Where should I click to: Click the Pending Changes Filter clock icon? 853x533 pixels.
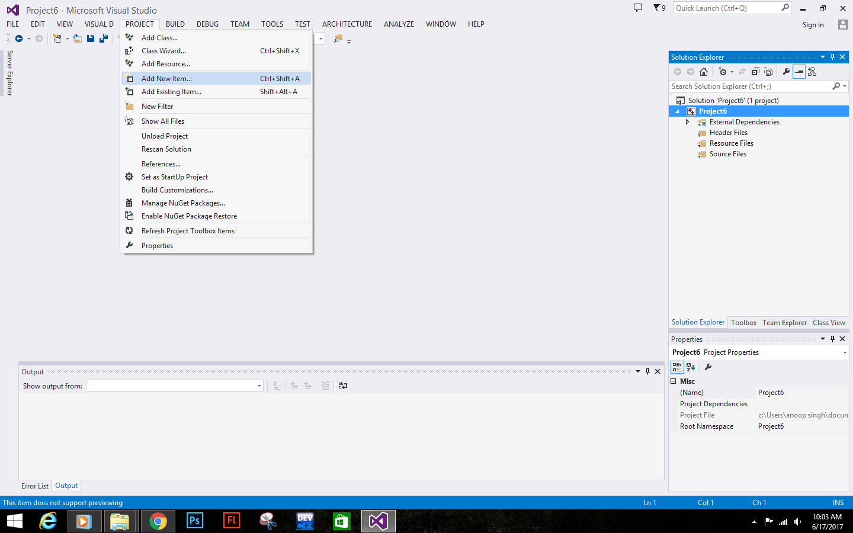[x=723, y=72]
